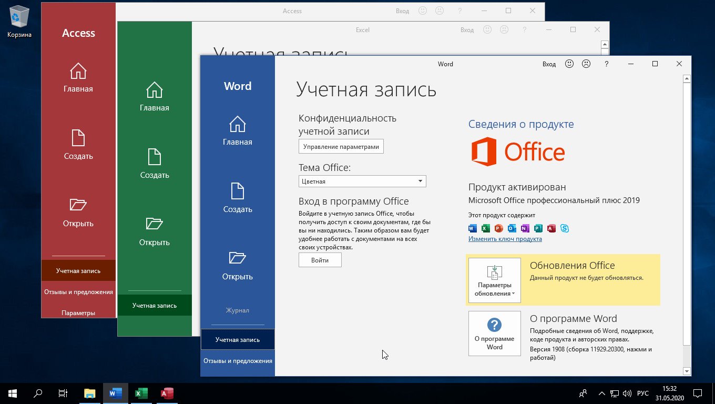Open Главная in the Excel sidebar

click(154, 97)
